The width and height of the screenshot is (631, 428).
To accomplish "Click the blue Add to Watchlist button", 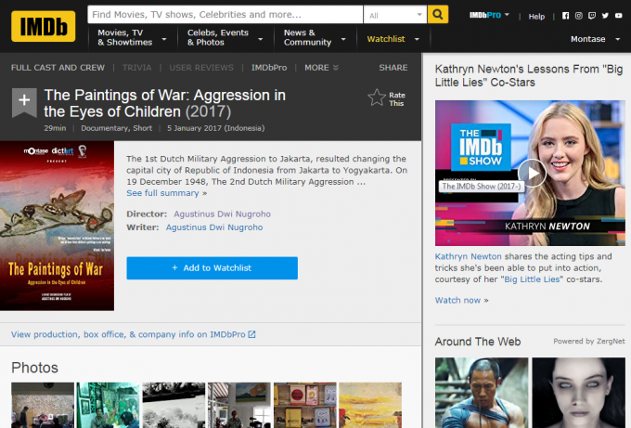I will point(212,268).
